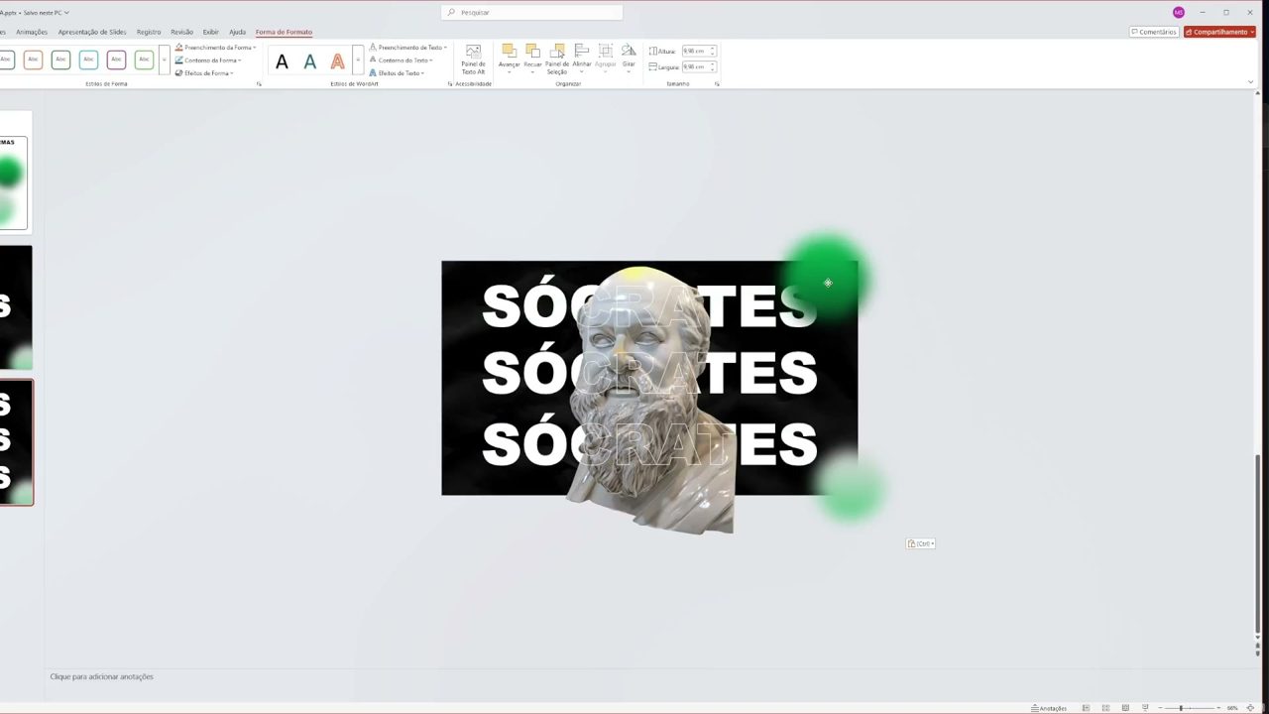Choose the light-blue-outlined shape style preset
This screenshot has height=714, width=1269.
88,60
